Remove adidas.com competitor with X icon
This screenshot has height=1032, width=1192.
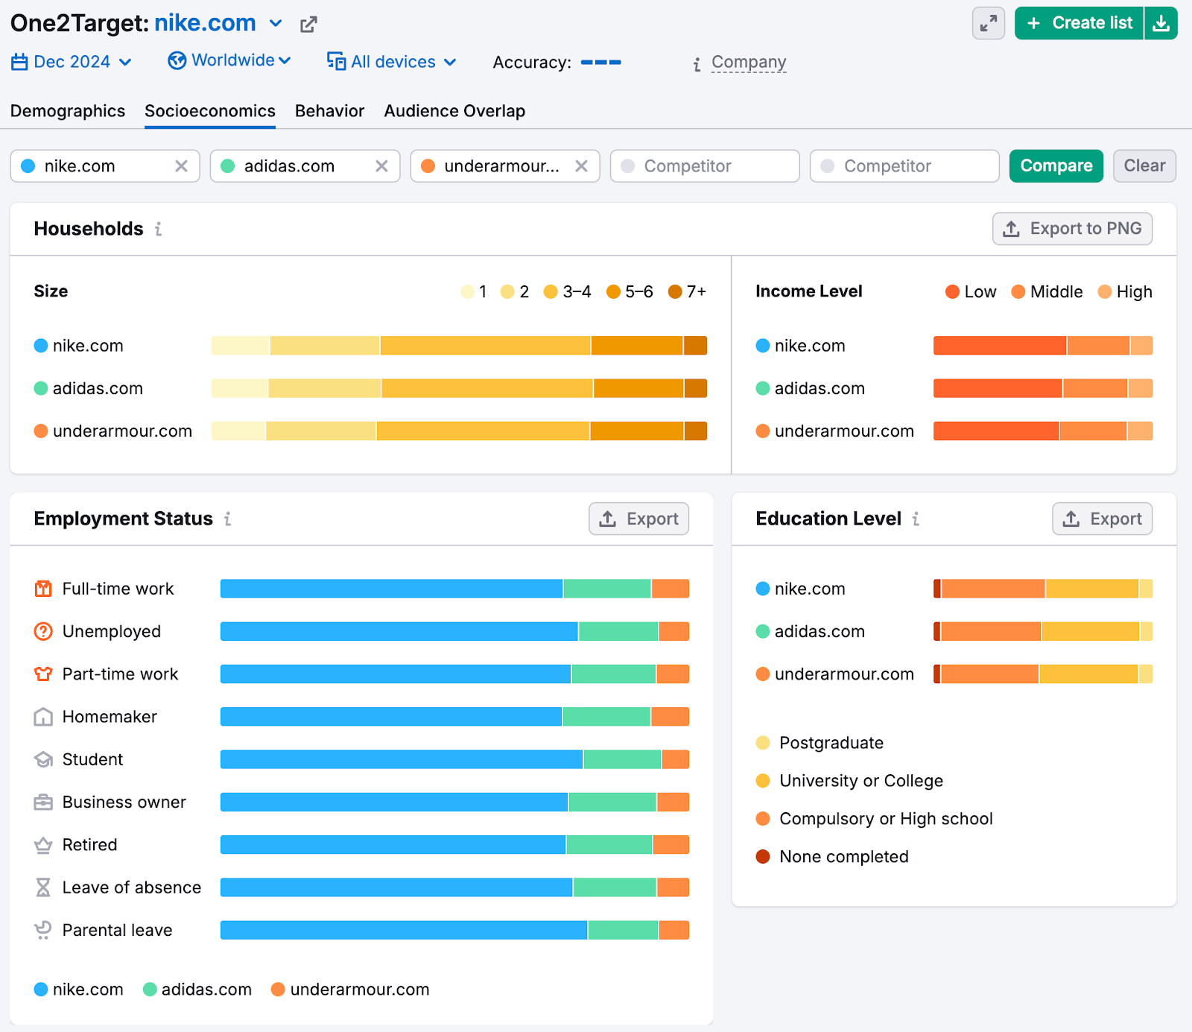tap(381, 166)
